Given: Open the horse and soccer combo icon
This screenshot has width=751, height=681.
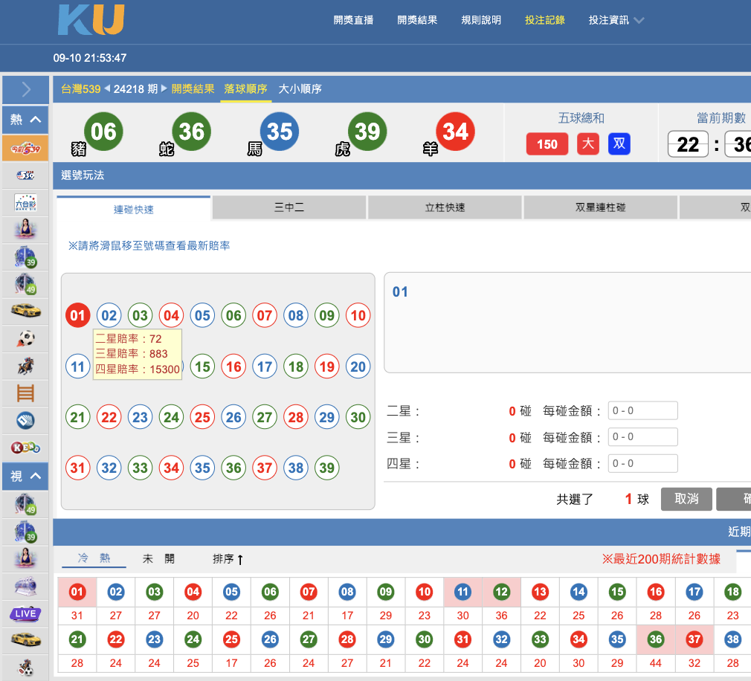Looking at the screenshot, I should [x=25, y=667].
